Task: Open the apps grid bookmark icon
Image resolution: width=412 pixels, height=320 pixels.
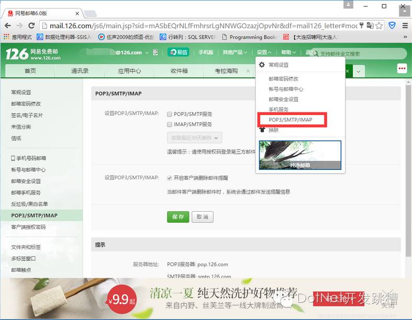Action: (7, 37)
